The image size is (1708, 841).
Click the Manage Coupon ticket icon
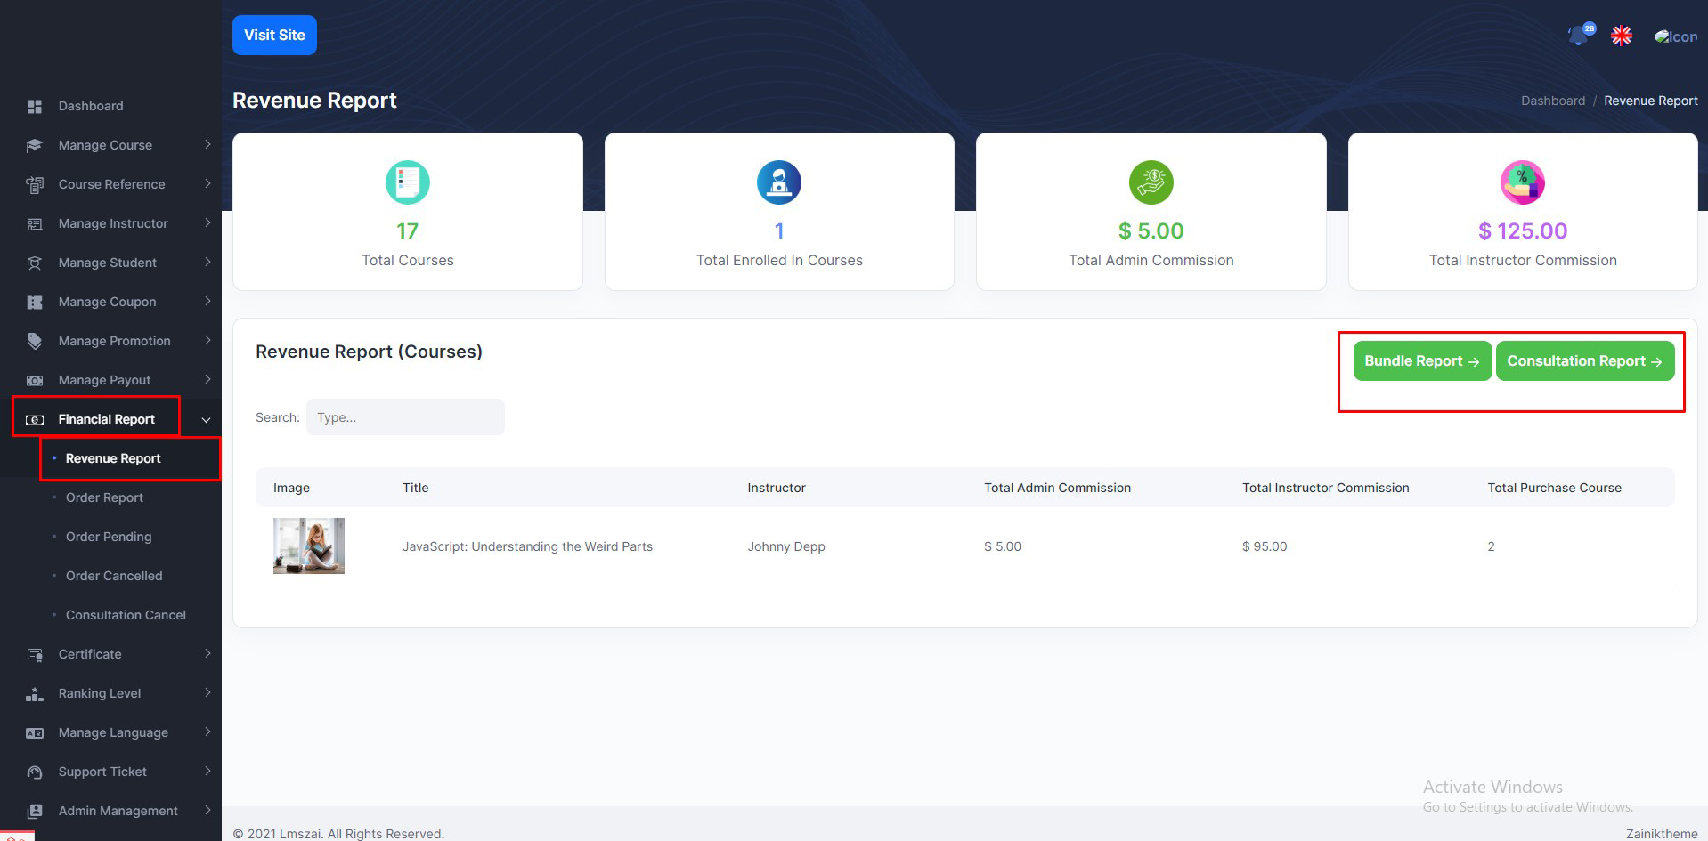(x=35, y=303)
